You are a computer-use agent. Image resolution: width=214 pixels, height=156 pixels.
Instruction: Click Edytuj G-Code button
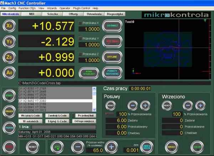pyautogui.click(x=57, y=121)
